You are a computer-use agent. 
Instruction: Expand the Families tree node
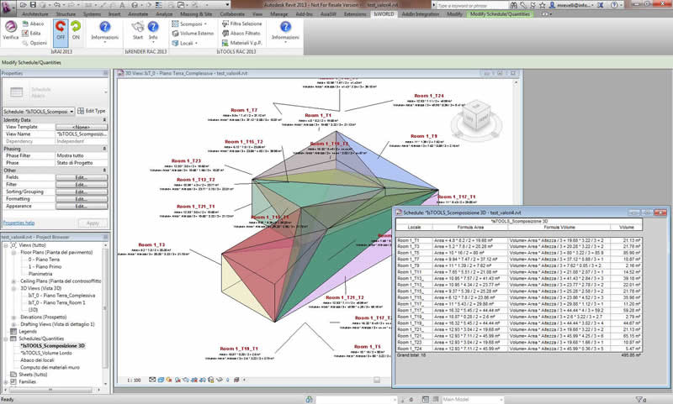click(6, 381)
